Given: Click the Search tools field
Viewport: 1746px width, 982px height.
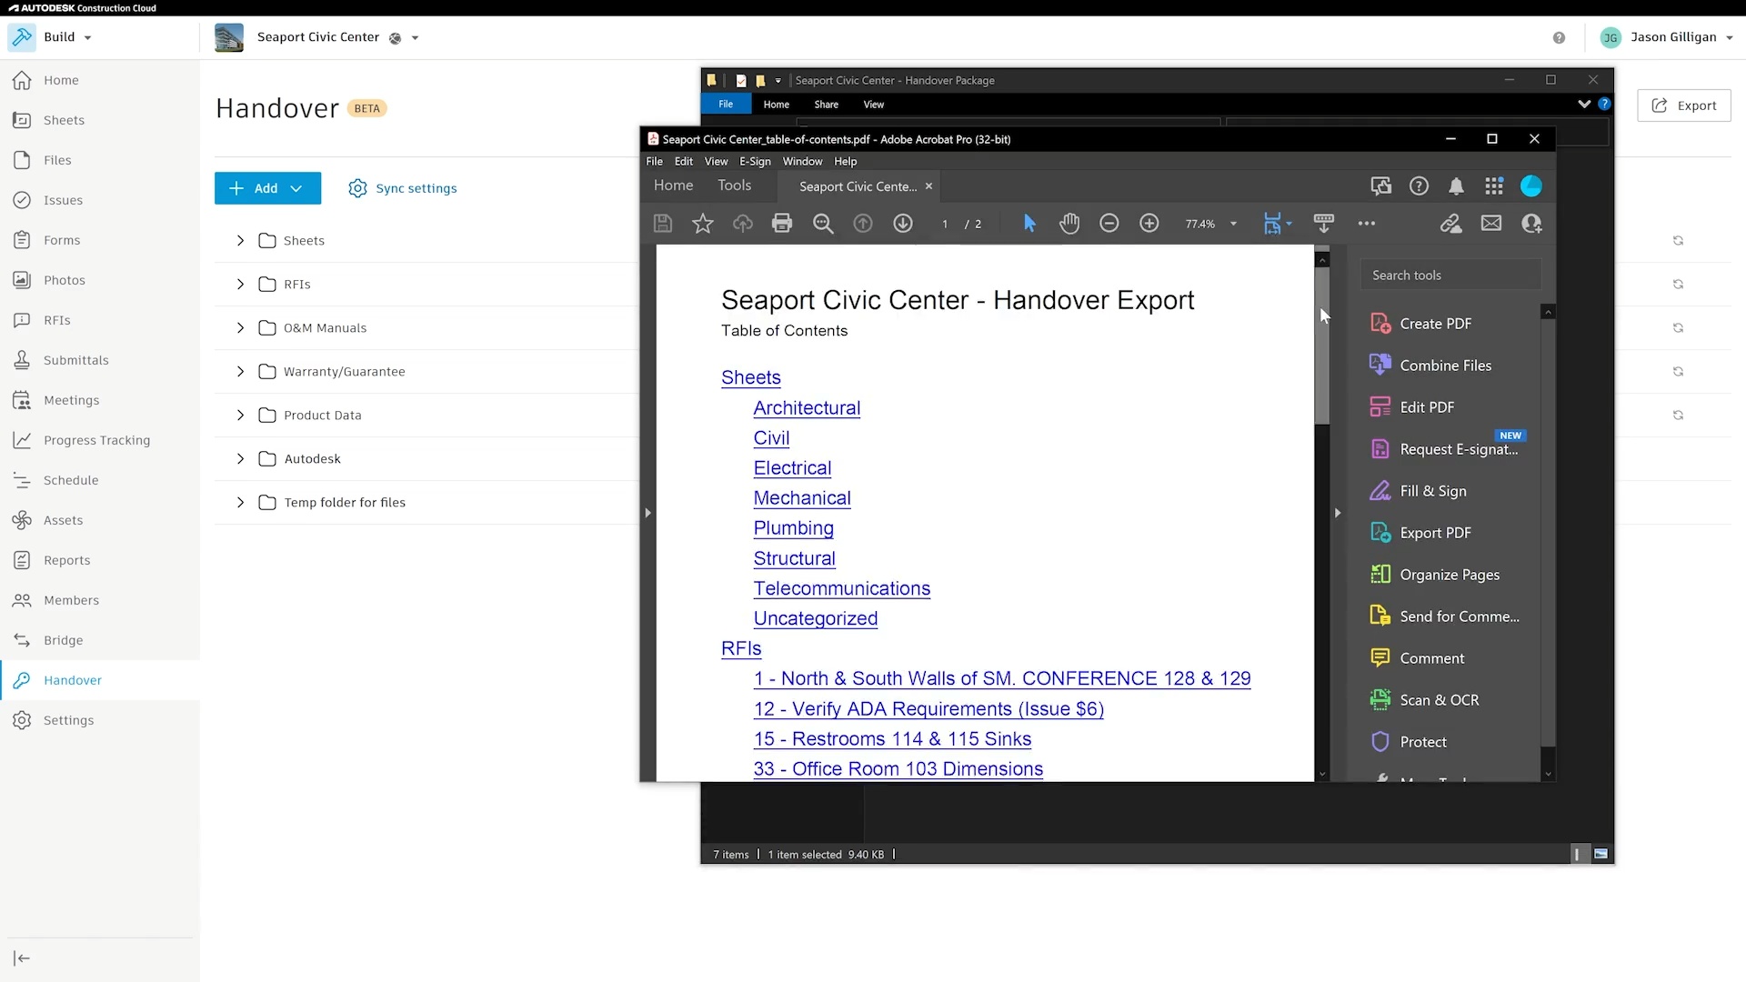Looking at the screenshot, I should 1450,276.
